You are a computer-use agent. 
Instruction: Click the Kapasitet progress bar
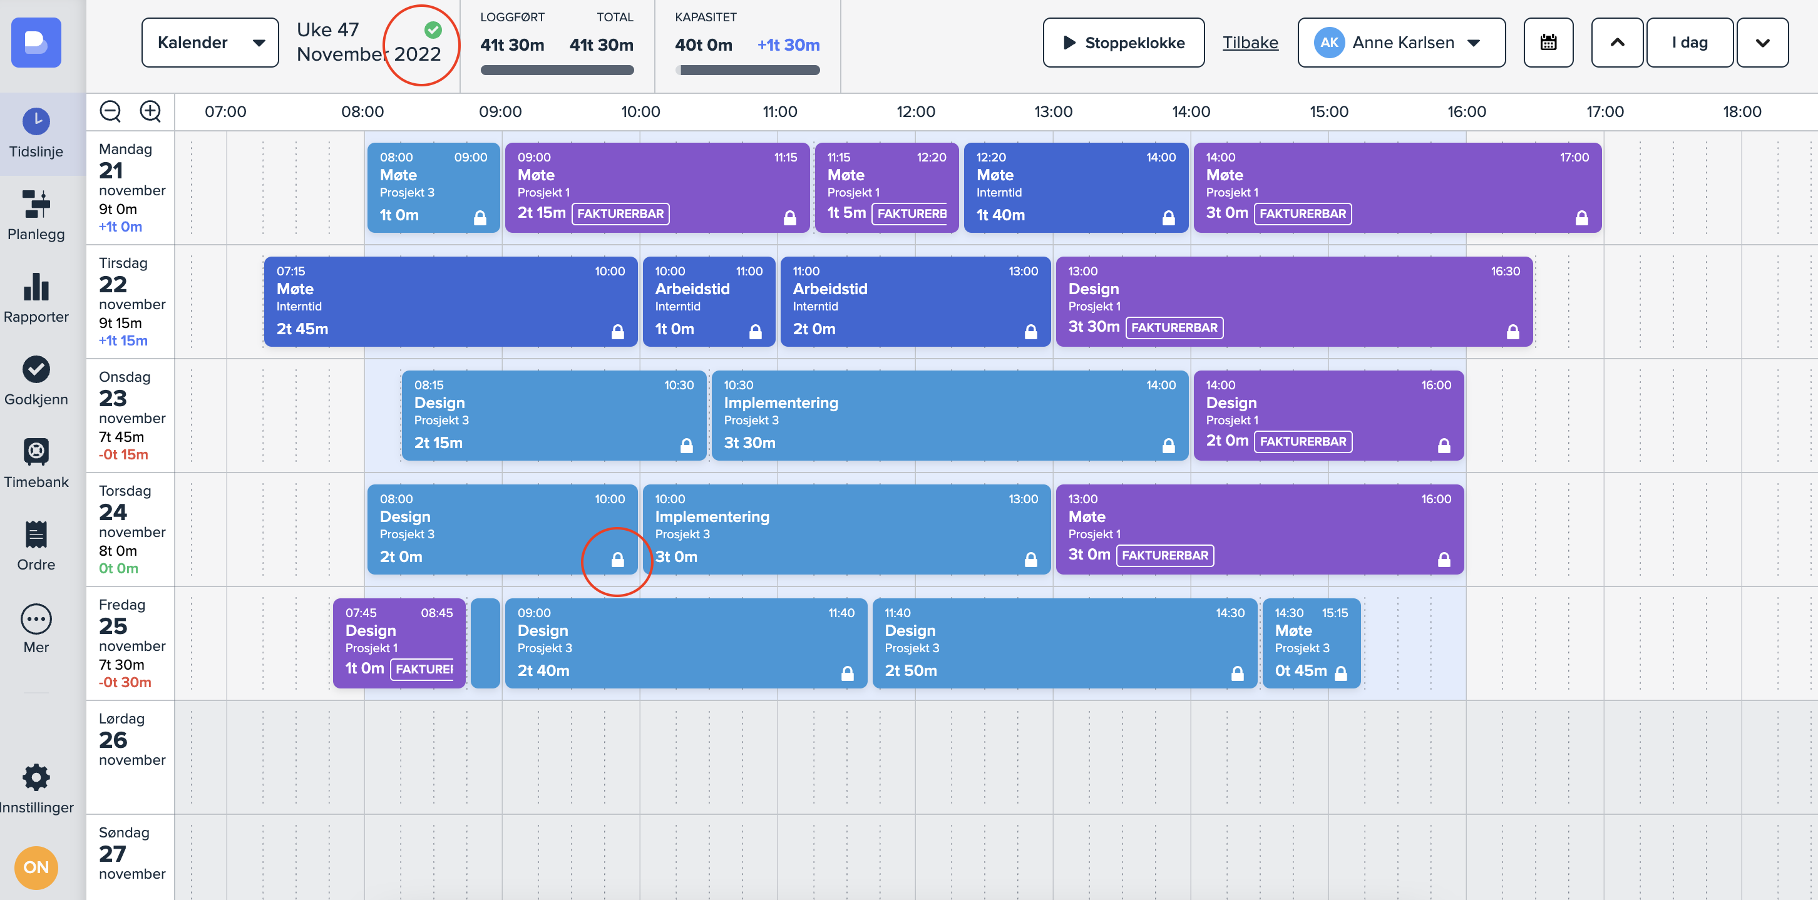pos(749,70)
